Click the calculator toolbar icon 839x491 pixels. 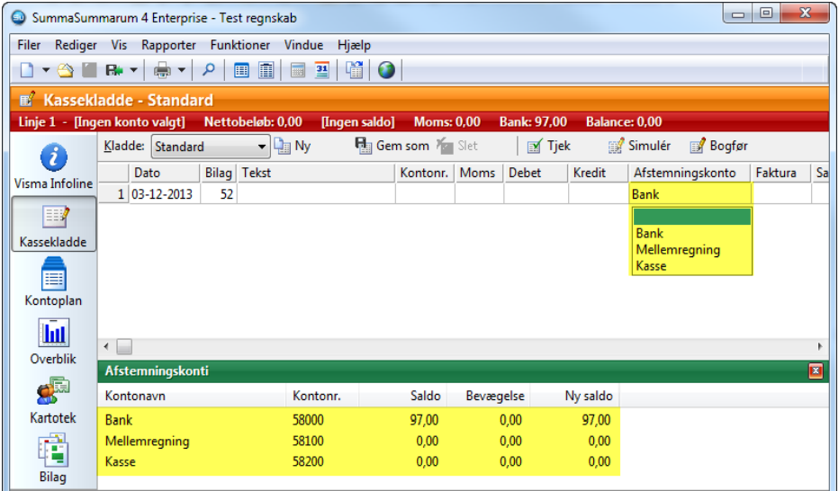click(298, 70)
